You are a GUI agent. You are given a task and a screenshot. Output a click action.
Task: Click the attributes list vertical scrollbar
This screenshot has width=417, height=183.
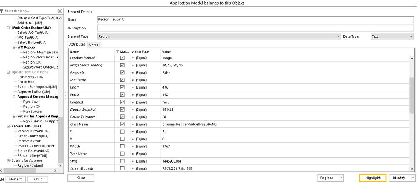pyautogui.click(x=412, y=95)
